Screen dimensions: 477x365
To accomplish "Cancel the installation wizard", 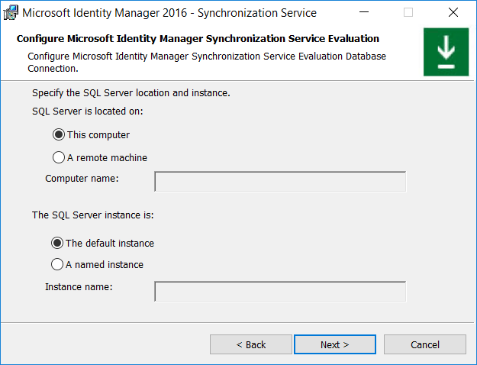I will (x=424, y=344).
